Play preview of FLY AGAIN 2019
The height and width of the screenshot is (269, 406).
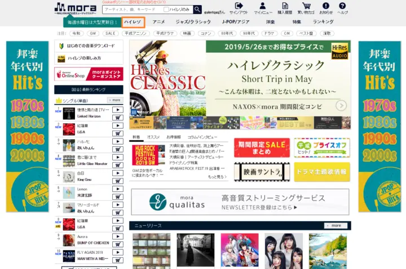coord(117,252)
